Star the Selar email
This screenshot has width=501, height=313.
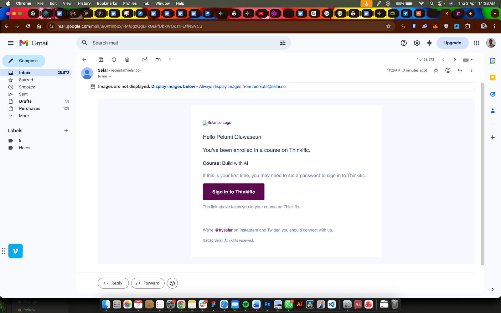coord(436,70)
